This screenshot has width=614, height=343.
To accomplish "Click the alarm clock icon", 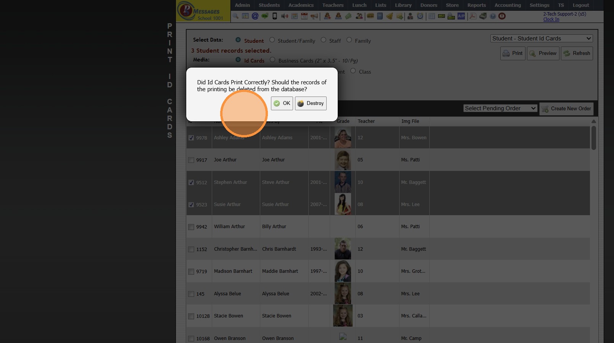I will 420,16.
